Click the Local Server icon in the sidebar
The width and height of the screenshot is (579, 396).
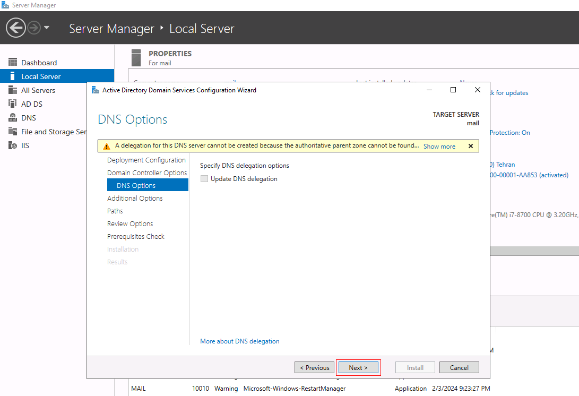(13, 76)
